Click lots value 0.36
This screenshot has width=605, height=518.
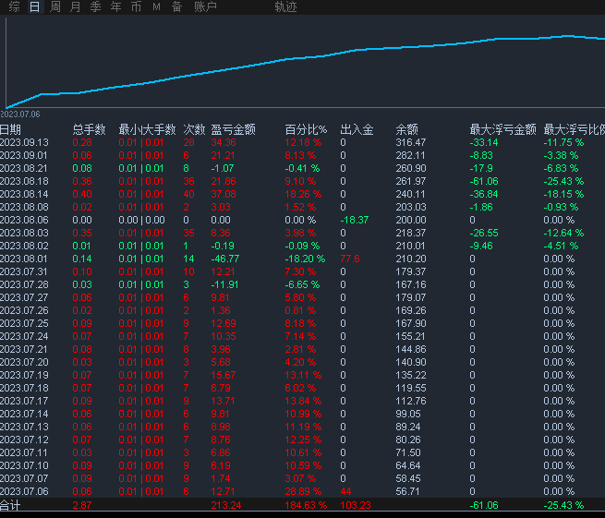(82, 181)
